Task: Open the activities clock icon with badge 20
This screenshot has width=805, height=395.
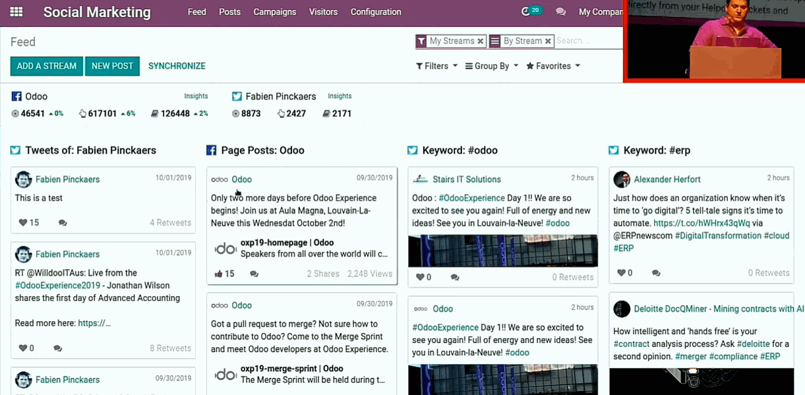Action: 526,11
